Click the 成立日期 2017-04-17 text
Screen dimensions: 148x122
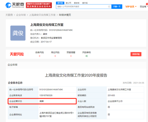[x=41, y=42]
